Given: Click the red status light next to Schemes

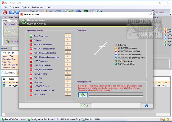Looking at the screenshot, I should (31, 40).
